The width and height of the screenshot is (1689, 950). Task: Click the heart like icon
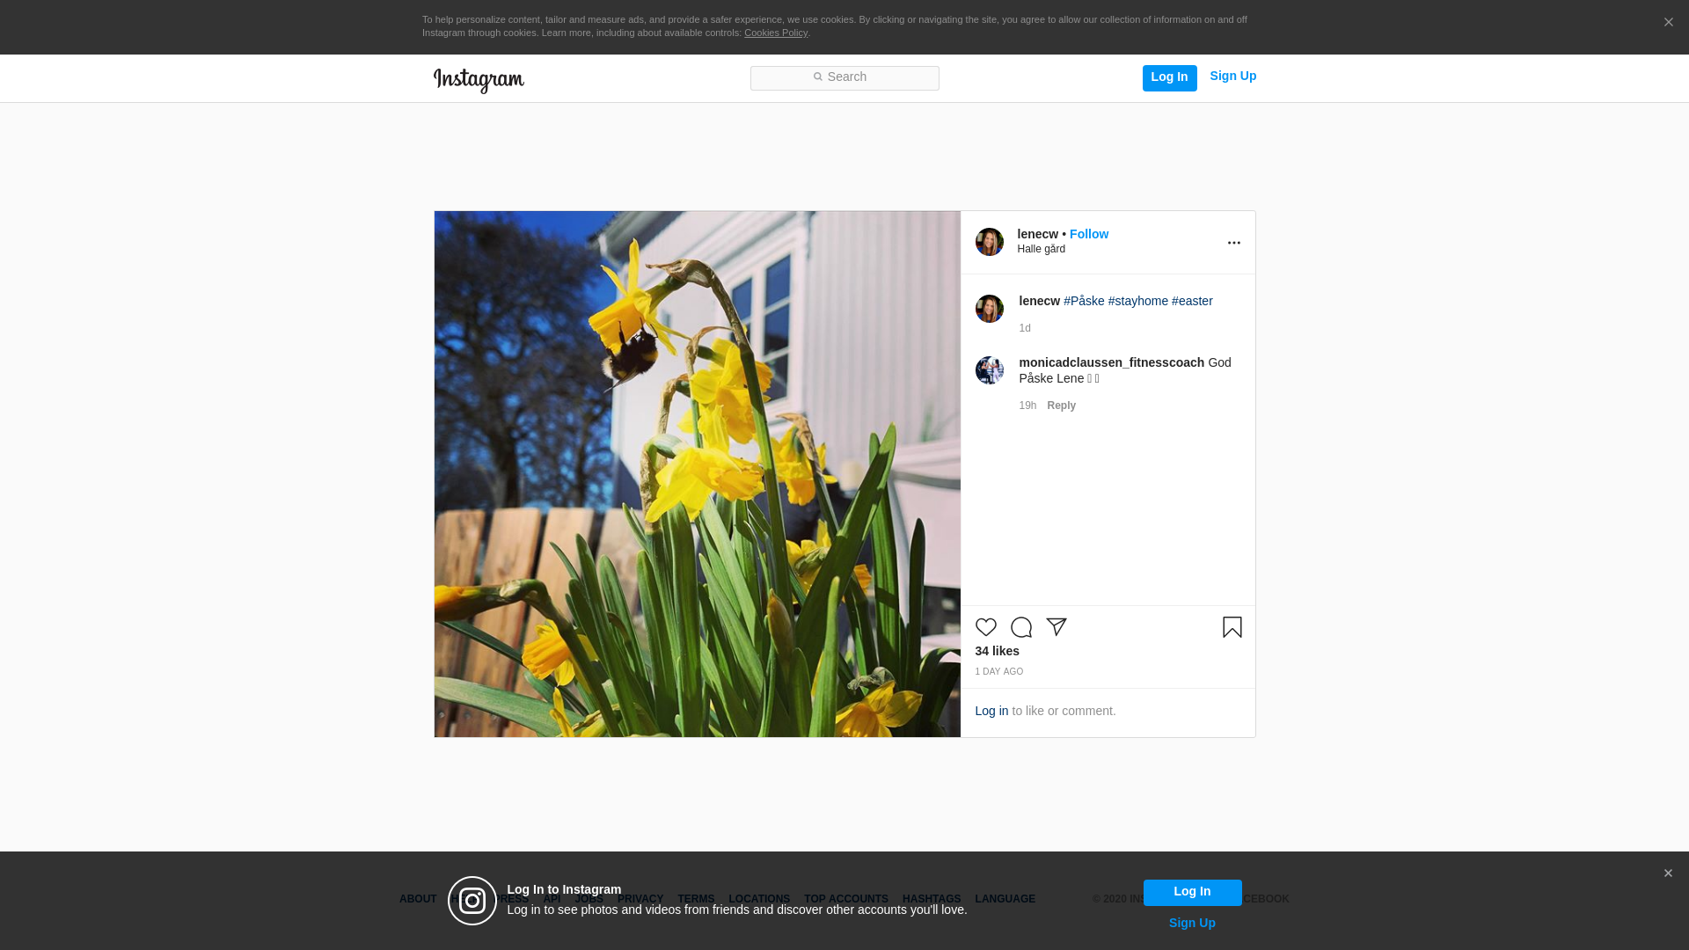985,627
